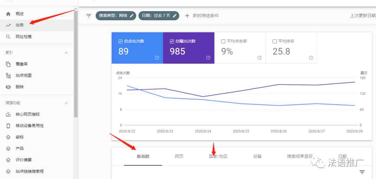Edit pencil on 搜索类型：网络 chip
Screen dimensions: 376x179
click(131, 16)
